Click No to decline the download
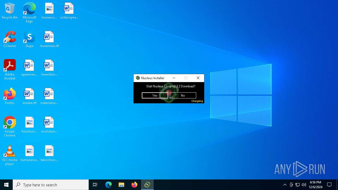The image size is (338, 190). pos(183,96)
